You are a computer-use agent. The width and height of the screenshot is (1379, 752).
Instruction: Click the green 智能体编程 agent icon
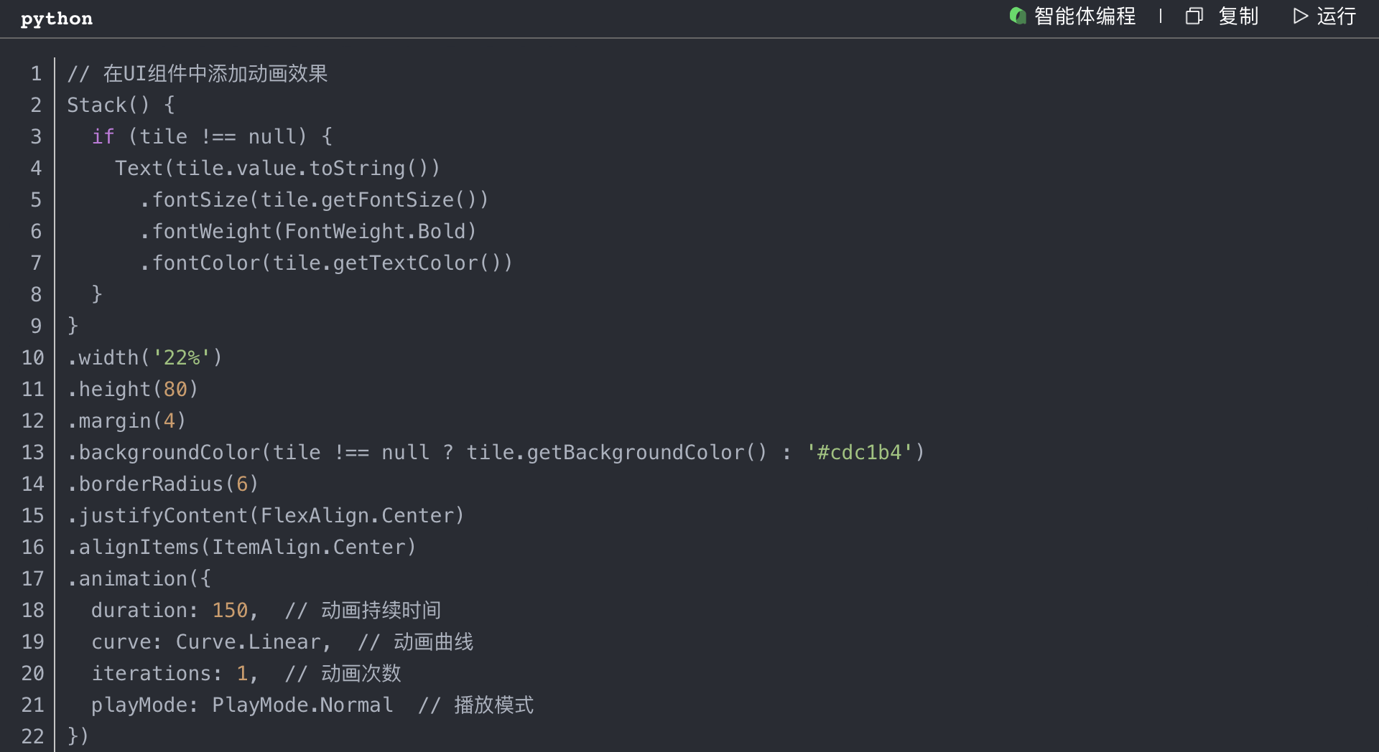click(1017, 16)
